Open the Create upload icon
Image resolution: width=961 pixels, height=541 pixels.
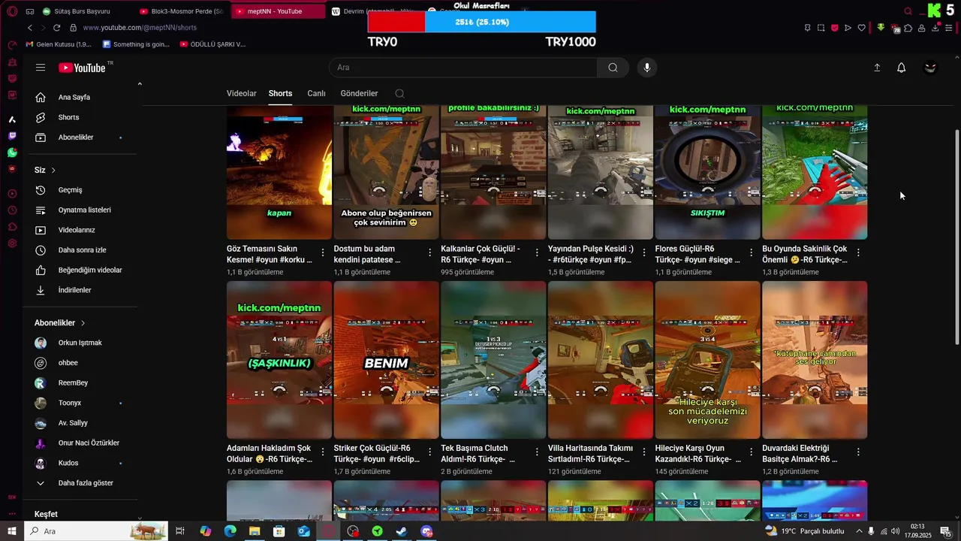877,68
